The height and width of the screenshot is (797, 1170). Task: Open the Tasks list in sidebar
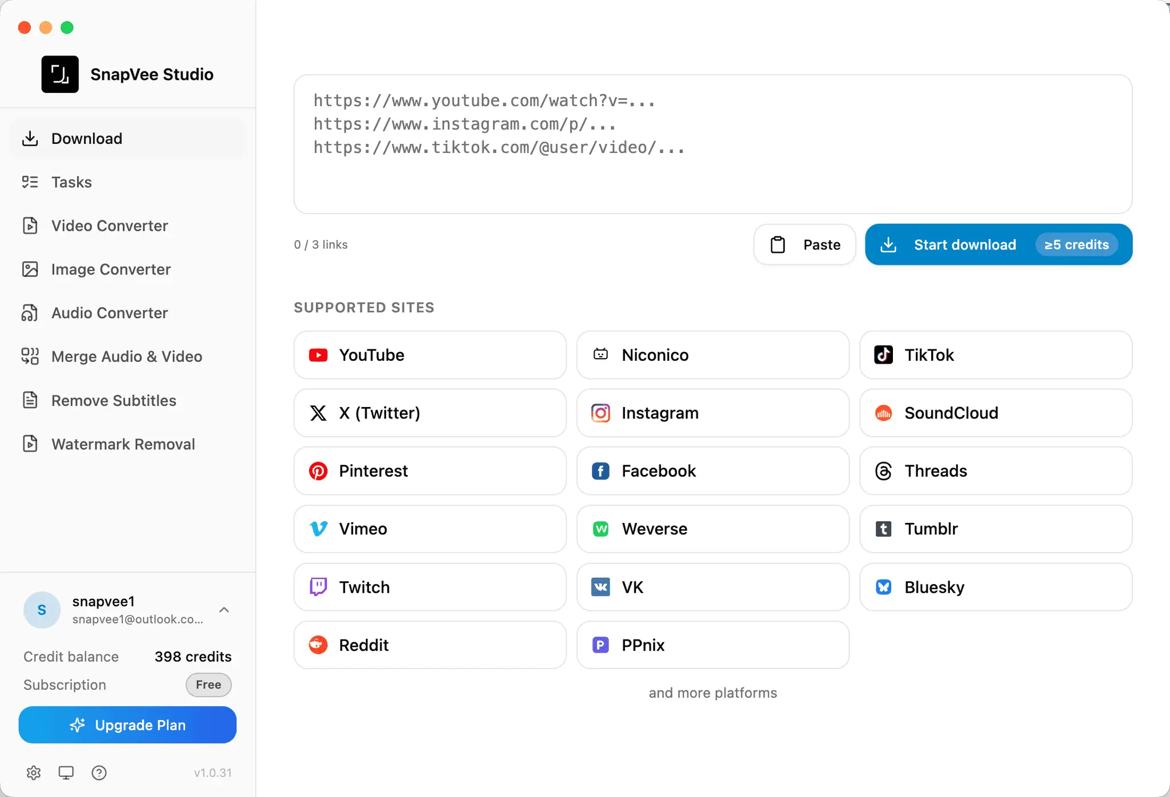pos(127,182)
